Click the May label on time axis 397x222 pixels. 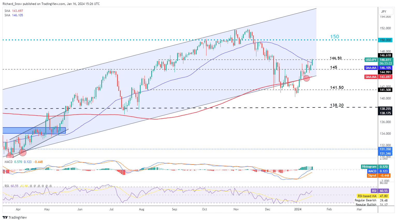(47, 209)
